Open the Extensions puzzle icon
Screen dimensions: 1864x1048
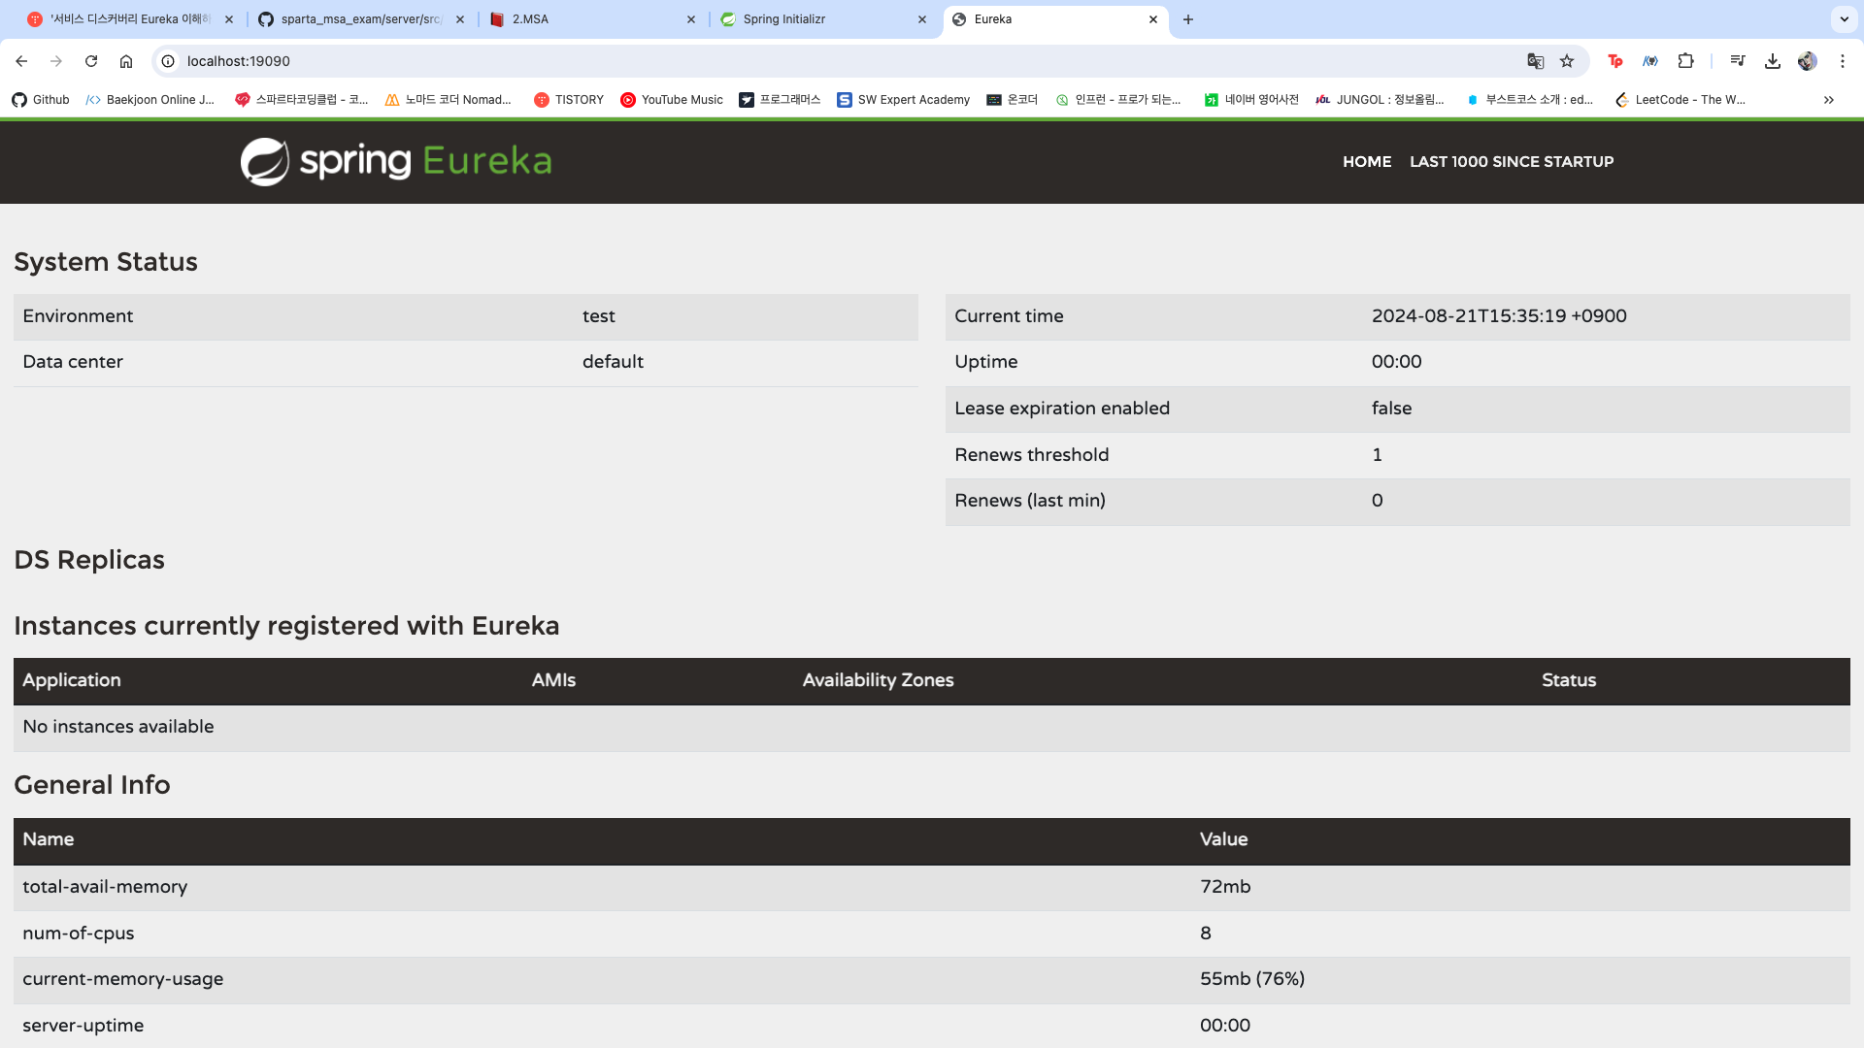[x=1685, y=61]
